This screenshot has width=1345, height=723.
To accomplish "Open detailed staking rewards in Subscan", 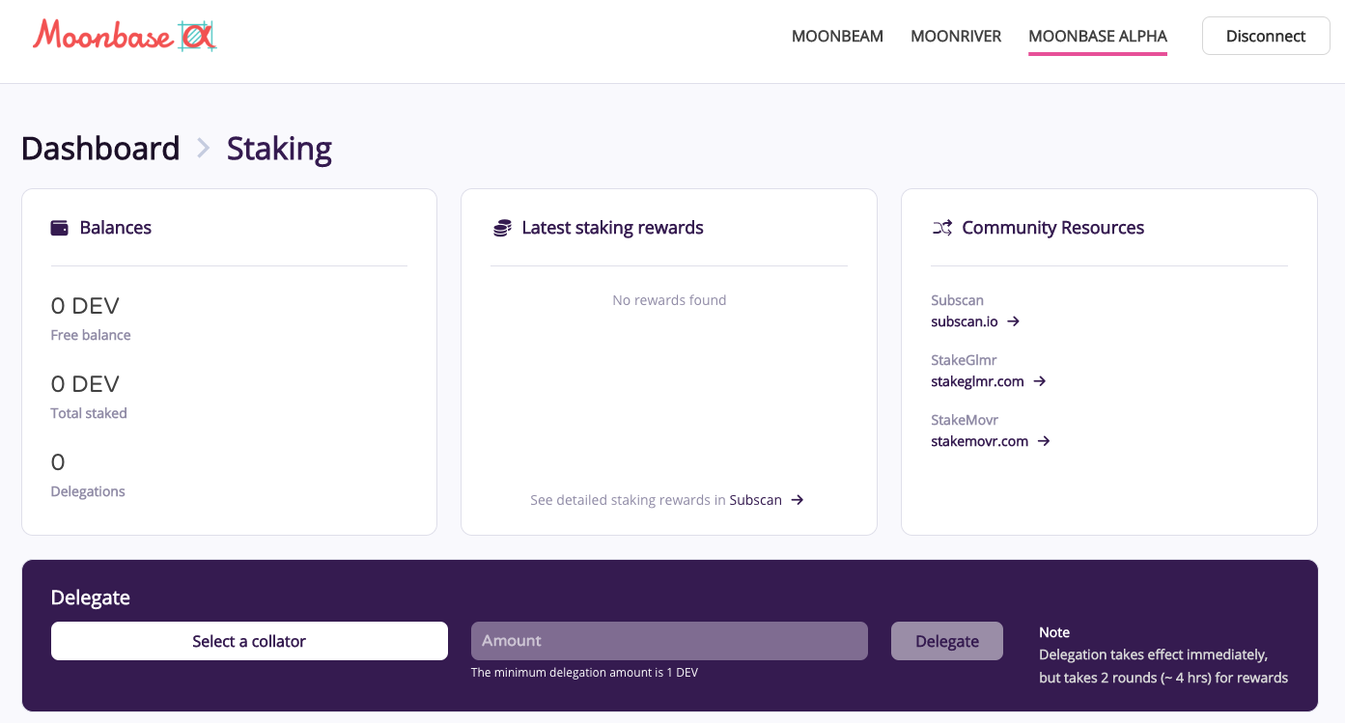I will [755, 500].
